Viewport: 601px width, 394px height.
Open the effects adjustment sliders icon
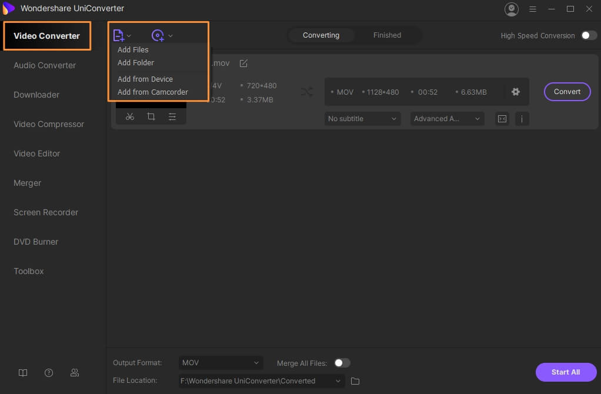[172, 116]
